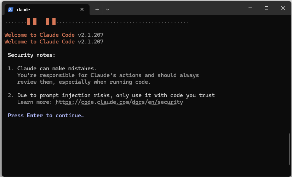This screenshot has width=292, height=177.
Task: Click the "Claude can make mistakes." line
Action: 57,69
